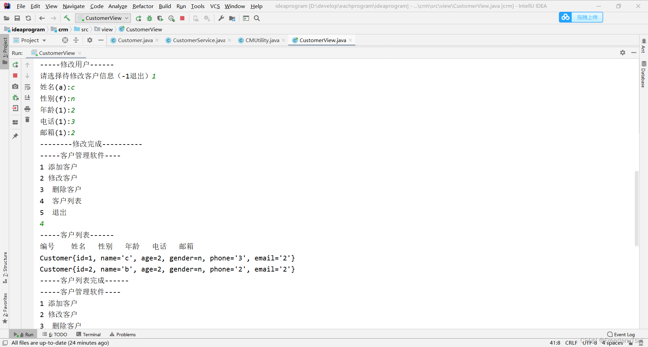Navigate forward with the right arrow icon

53,18
